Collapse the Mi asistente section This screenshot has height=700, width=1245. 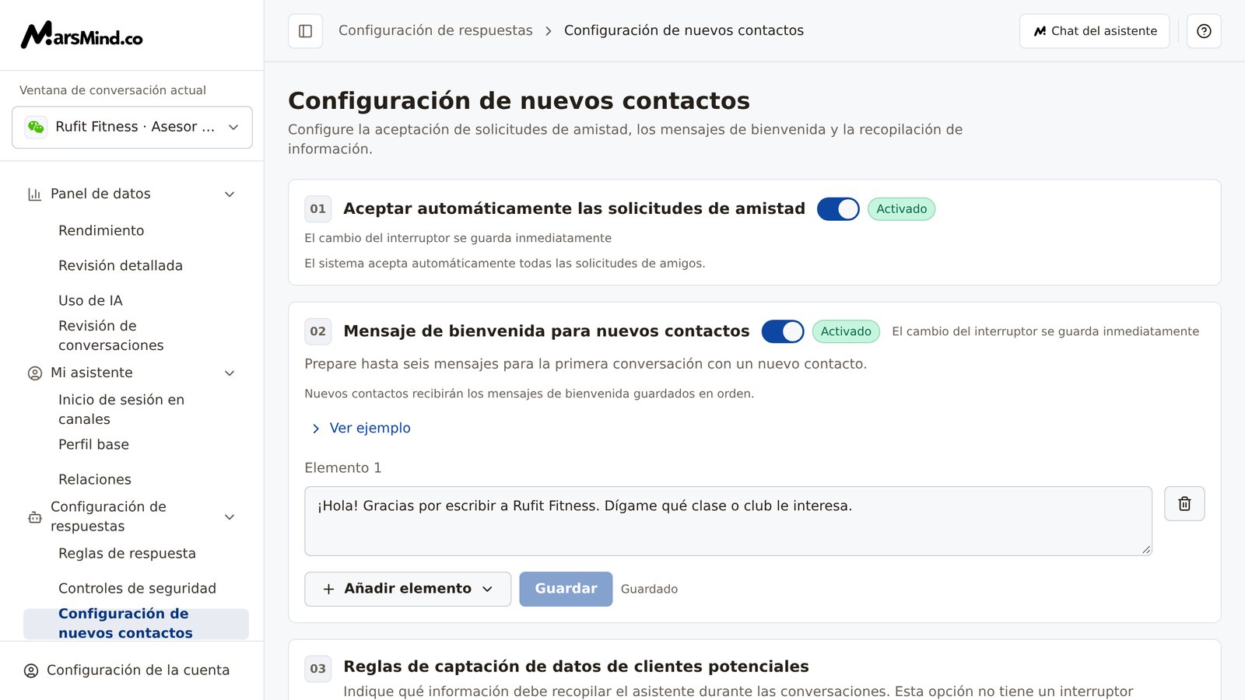click(x=230, y=373)
